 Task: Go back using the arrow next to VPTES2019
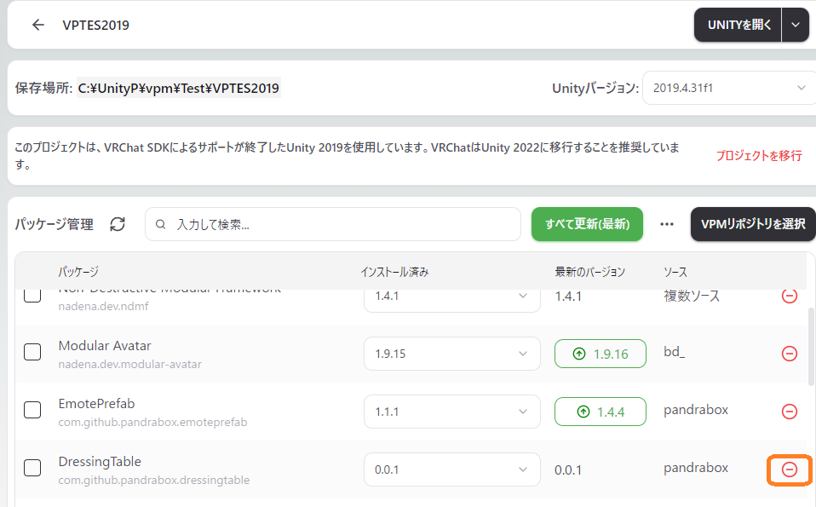click(x=38, y=25)
